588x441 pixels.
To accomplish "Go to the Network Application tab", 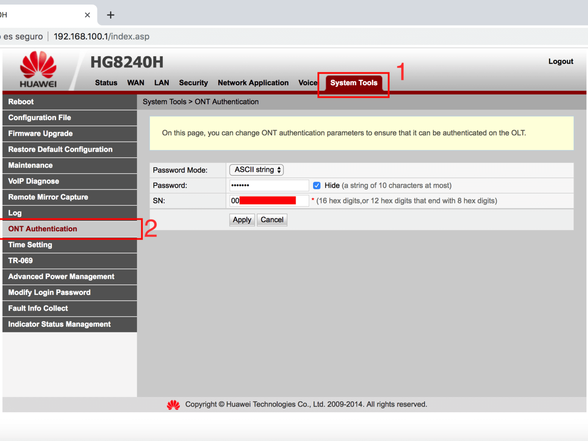I will click(253, 83).
